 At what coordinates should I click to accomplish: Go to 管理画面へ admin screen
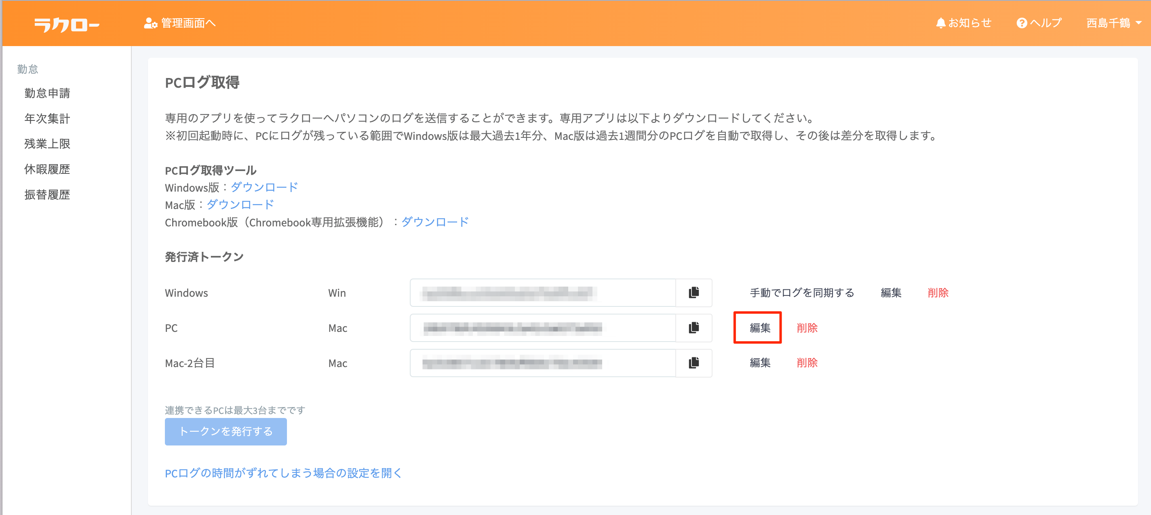[x=179, y=23]
